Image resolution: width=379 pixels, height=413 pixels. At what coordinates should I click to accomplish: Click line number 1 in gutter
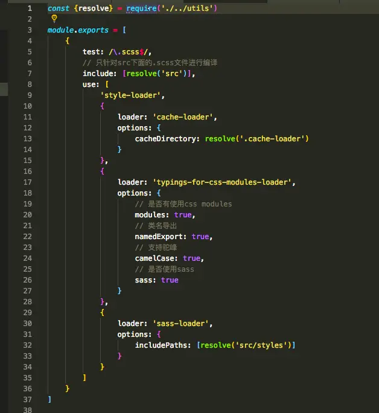[30, 8]
